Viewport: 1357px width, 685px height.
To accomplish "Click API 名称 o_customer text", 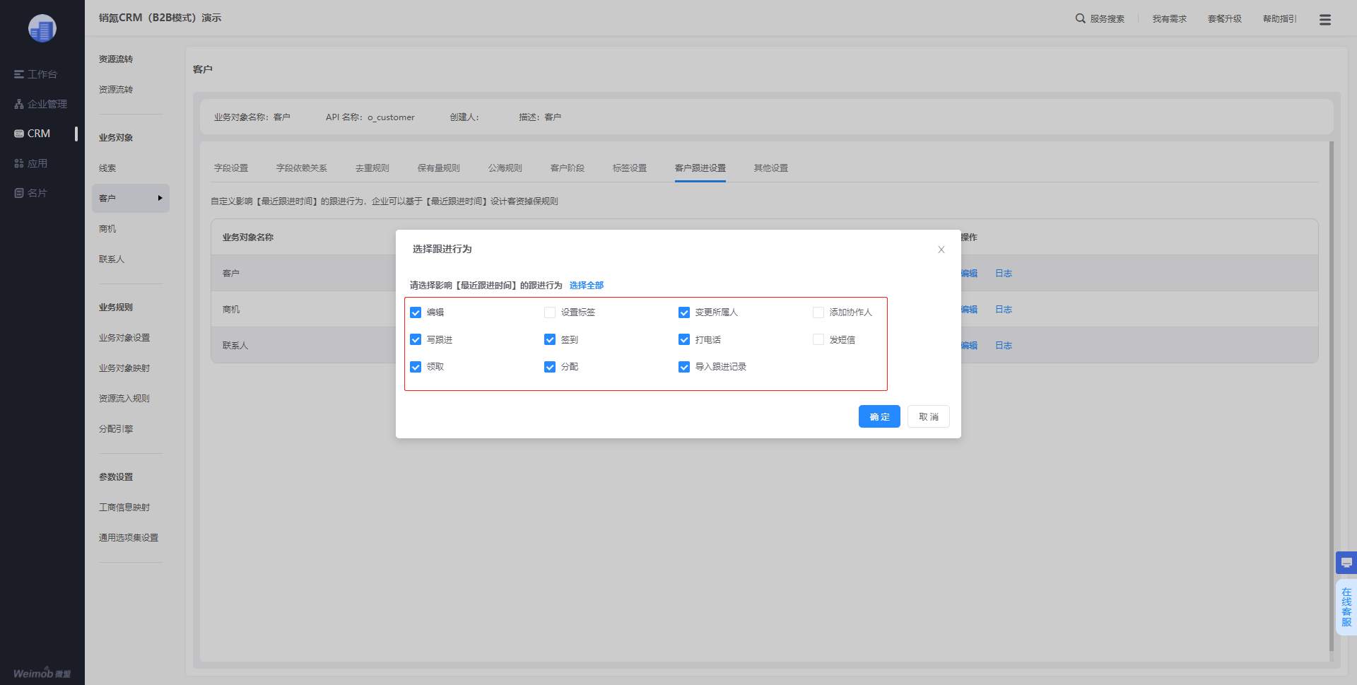I will pyautogui.click(x=370, y=117).
